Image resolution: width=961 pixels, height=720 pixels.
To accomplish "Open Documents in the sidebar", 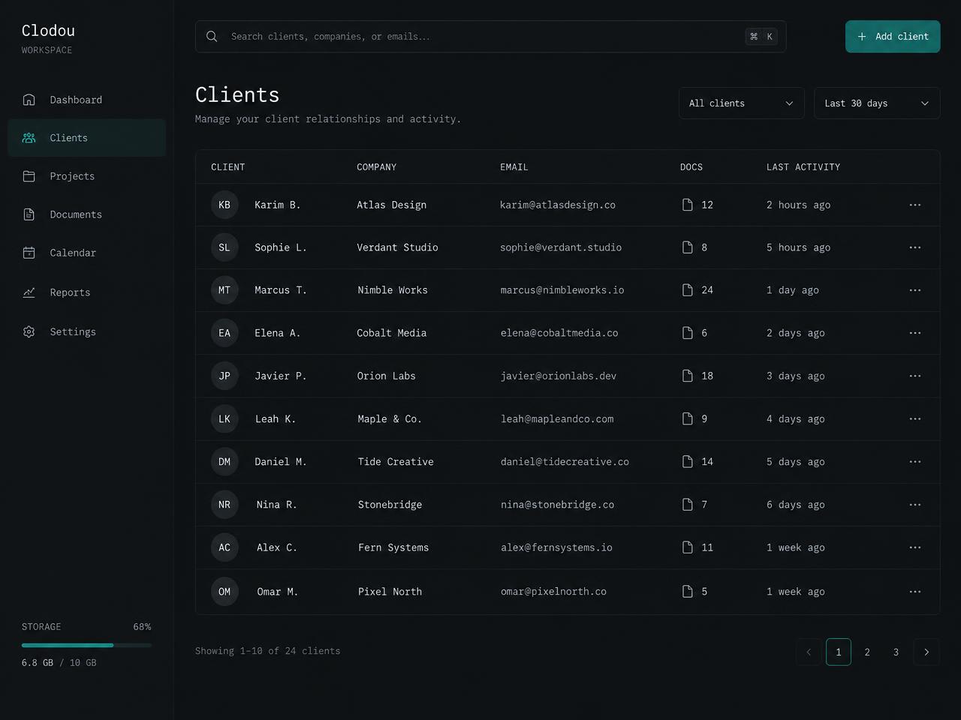I will [87, 214].
